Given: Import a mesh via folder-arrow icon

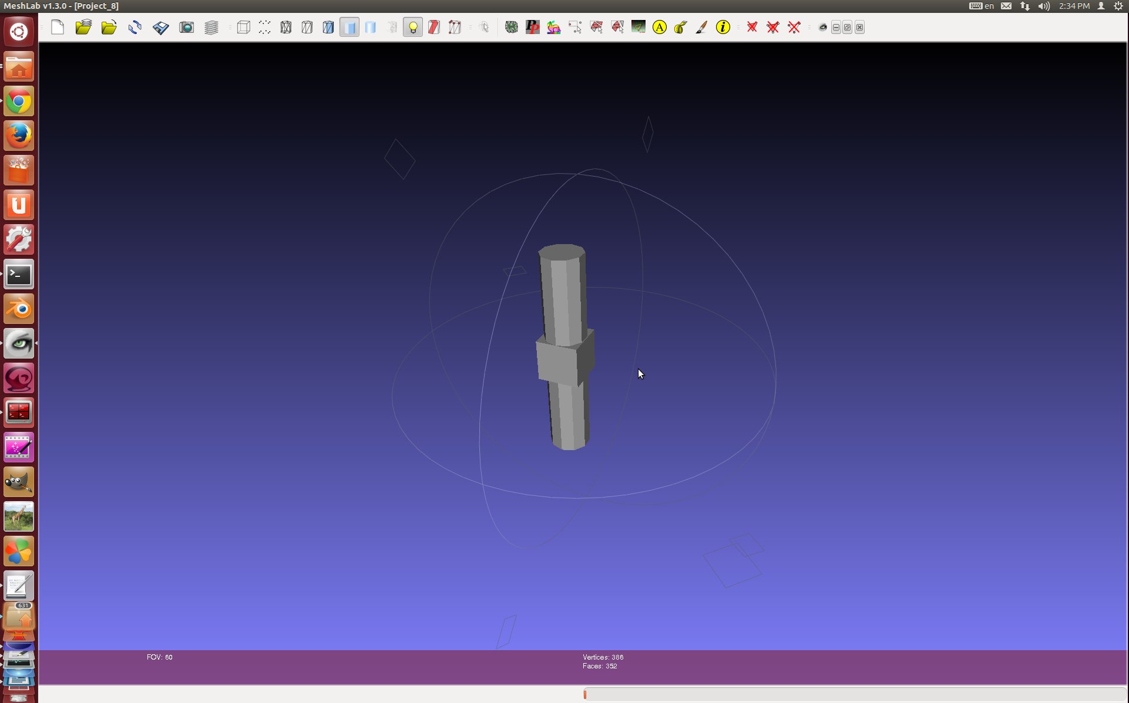Looking at the screenshot, I should click(x=109, y=27).
